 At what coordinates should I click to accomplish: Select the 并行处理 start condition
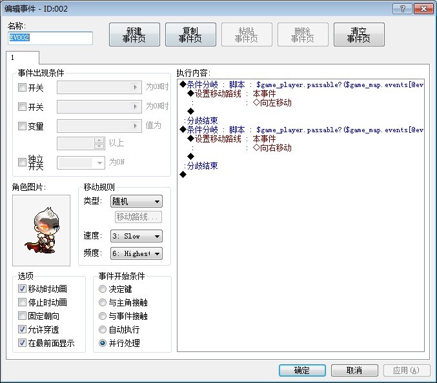103,343
